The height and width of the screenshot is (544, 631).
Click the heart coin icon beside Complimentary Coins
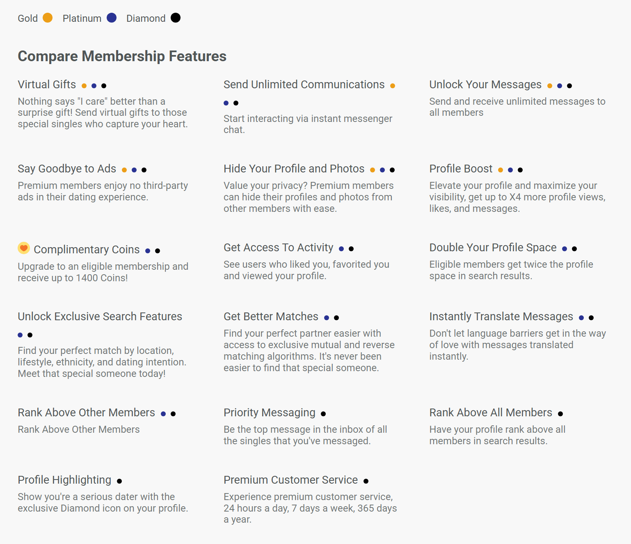[24, 248]
